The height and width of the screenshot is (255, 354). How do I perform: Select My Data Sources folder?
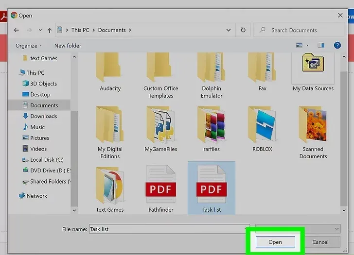click(x=313, y=72)
